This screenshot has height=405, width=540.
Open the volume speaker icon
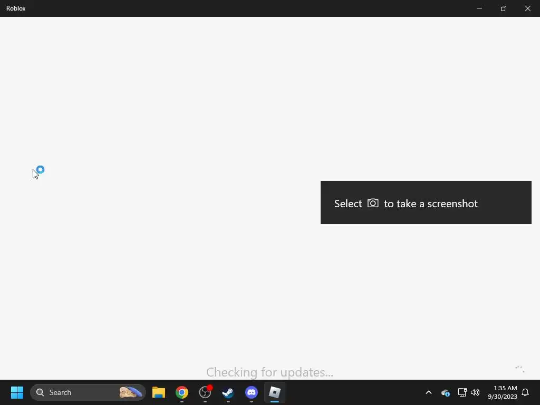(x=475, y=392)
